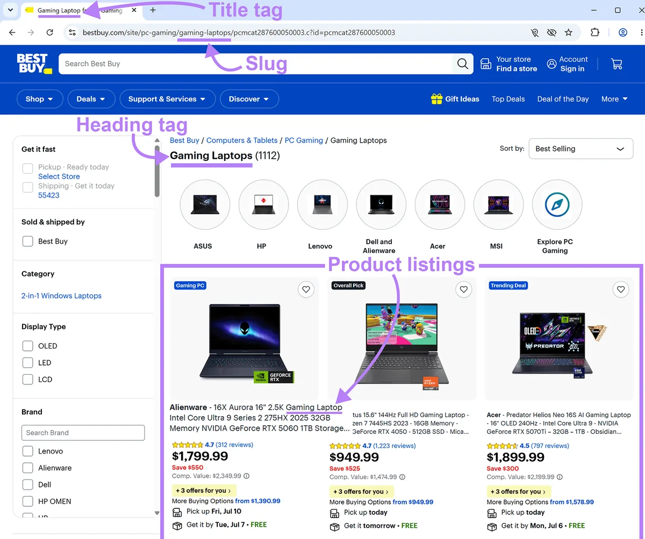Open the Chrome tab search dropdown arrow

click(10, 10)
